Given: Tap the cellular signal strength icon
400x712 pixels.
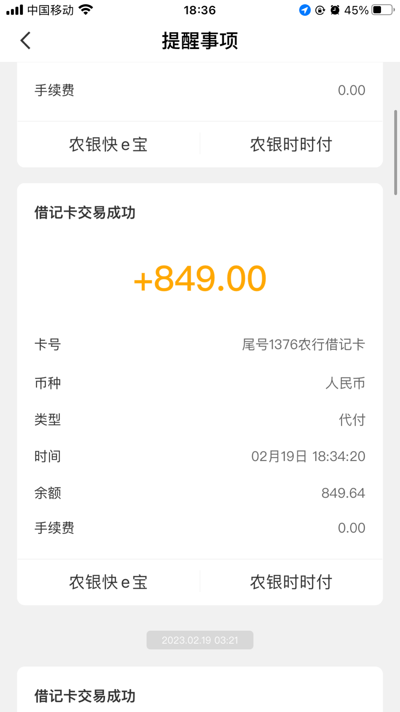Looking at the screenshot, I should click(15, 10).
